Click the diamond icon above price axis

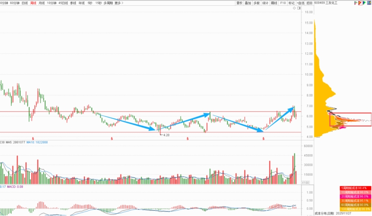tap(294, 8)
